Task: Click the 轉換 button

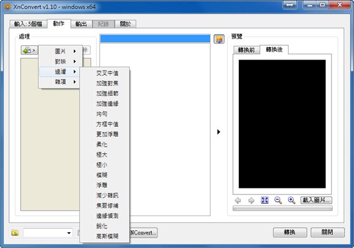Action: point(290,232)
